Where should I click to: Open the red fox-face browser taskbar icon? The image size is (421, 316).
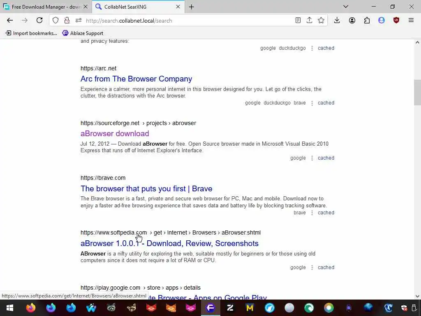click(x=151, y=308)
